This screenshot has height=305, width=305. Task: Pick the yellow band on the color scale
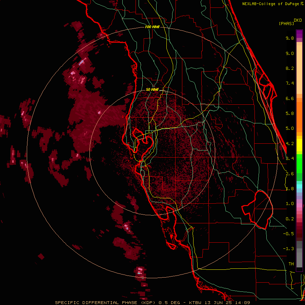click(x=299, y=145)
